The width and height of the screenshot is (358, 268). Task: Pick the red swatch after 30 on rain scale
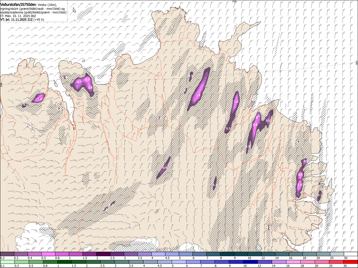pos(351,262)
